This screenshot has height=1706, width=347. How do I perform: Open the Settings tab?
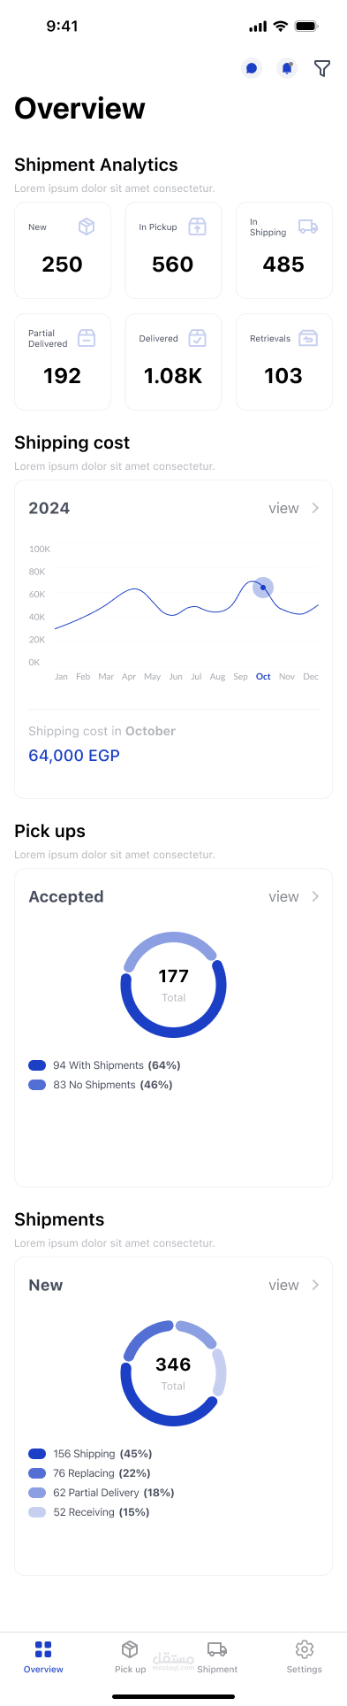click(x=304, y=1656)
